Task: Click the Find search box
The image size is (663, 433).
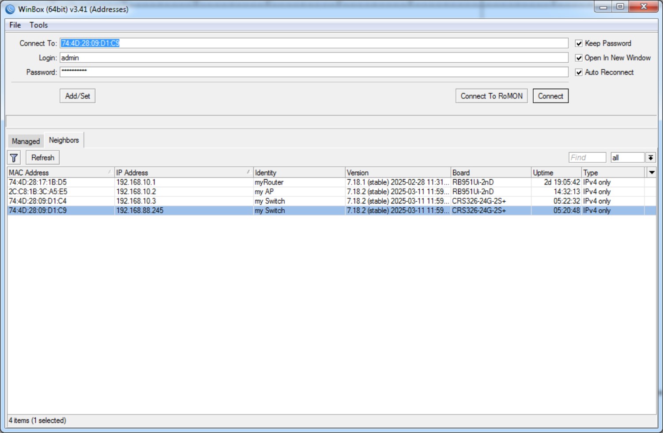Action: pyautogui.click(x=588, y=158)
